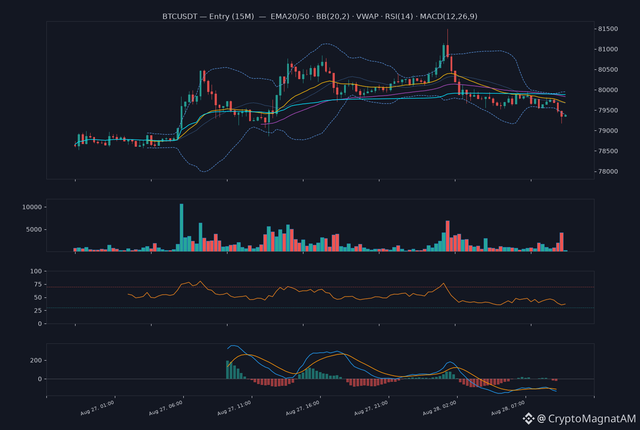This screenshot has width=640, height=430.
Task: Select the Aug 27, 11:00 time label
Action: click(x=234, y=408)
